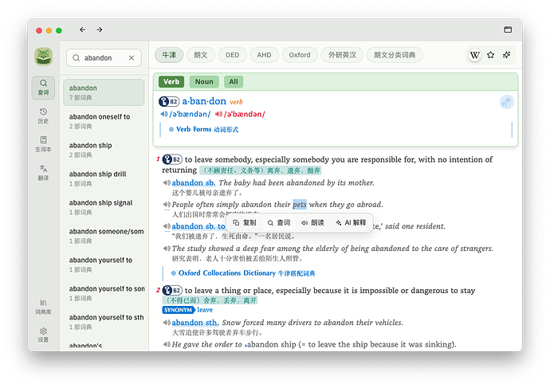
Task: Click the round blue icon beside the headword
Action: point(506,102)
